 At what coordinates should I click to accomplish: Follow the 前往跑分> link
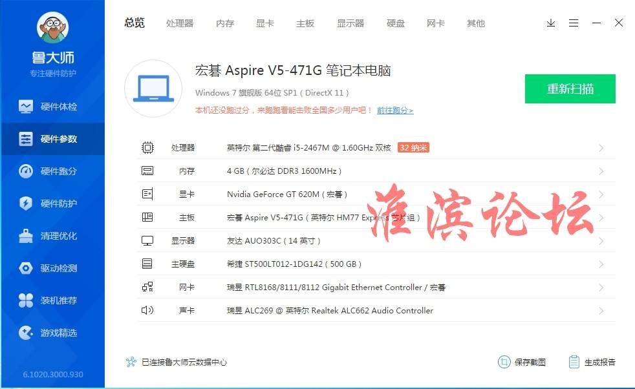(395, 110)
